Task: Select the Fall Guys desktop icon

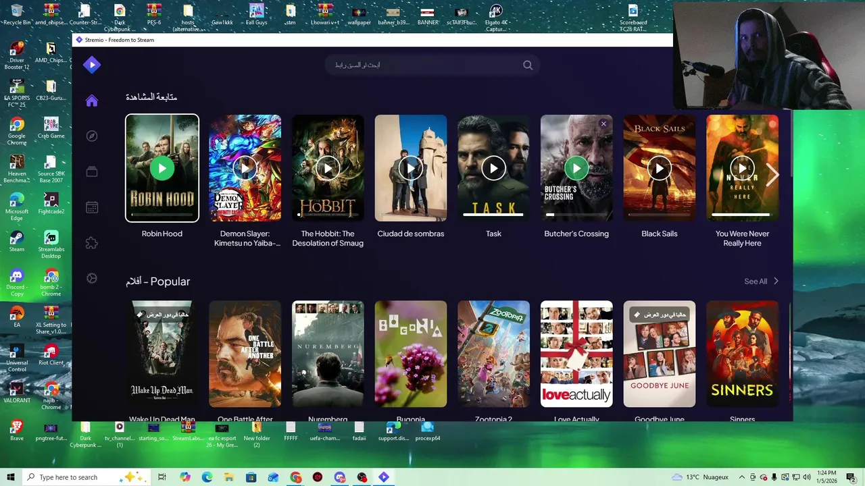Action: pyautogui.click(x=256, y=14)
